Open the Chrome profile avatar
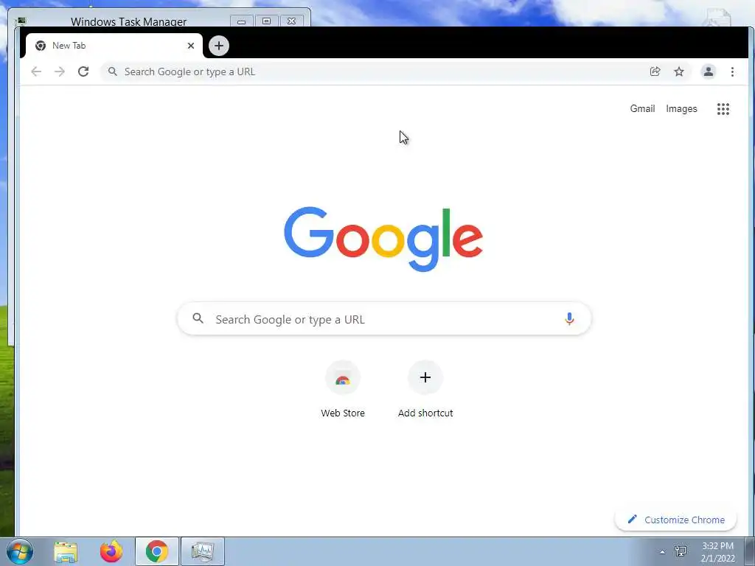This screenshot has width=755, height=566. pyautogui.click(x=709, y=71)
